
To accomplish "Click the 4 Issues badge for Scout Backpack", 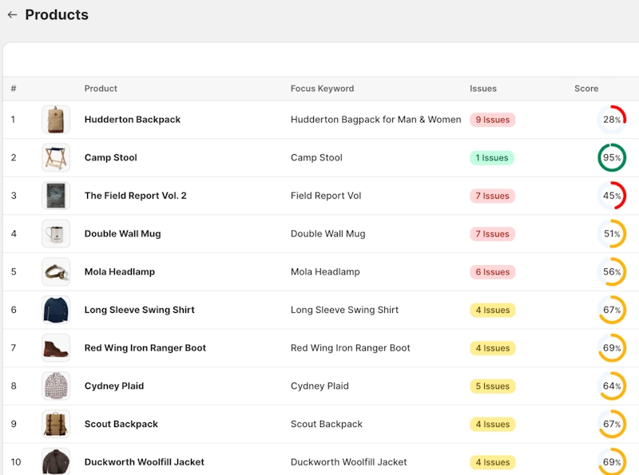I will tap(493, 424).
